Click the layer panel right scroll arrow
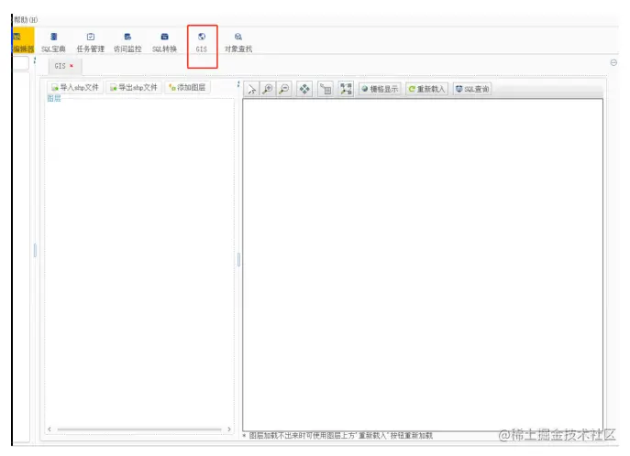 [x=229, y=429]
